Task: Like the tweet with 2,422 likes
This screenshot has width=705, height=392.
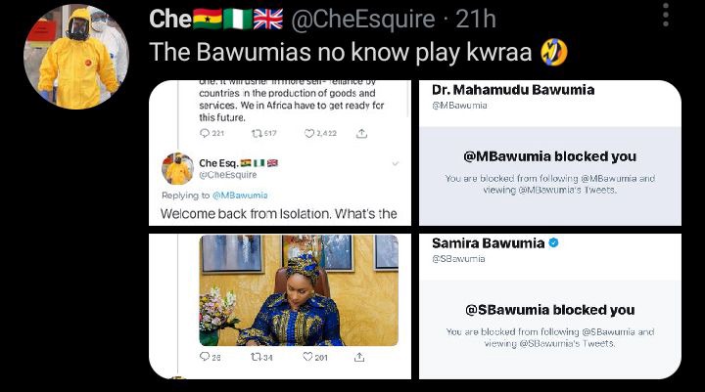Action: [x=308, y=133]
